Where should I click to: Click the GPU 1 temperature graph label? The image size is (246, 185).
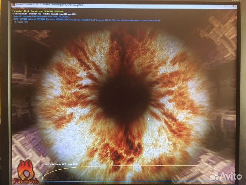pyautogui.click(x=61, y=164)
